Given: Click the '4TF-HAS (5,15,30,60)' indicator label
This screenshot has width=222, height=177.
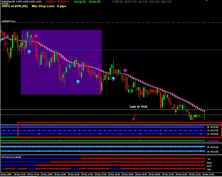Looking at the screenshot, I should (11, 157).
